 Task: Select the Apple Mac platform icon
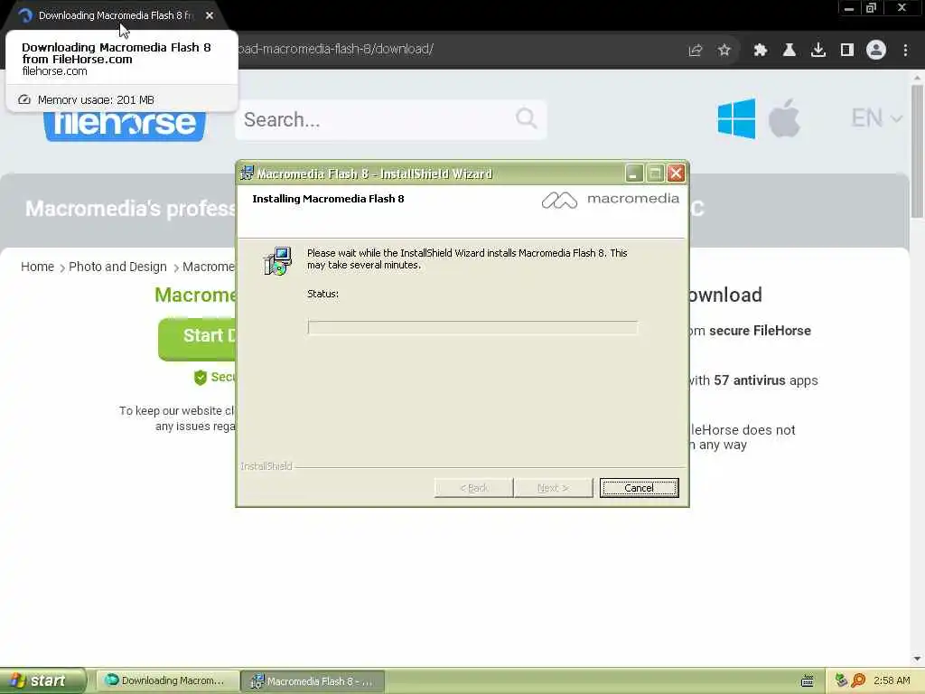pos(784,118)
